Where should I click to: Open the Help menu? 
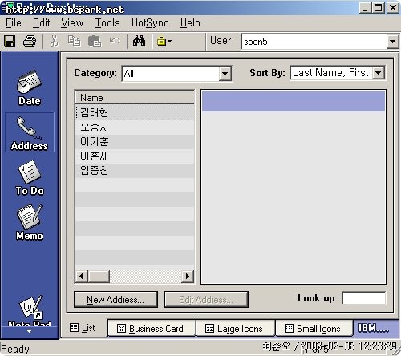[190, 23]
